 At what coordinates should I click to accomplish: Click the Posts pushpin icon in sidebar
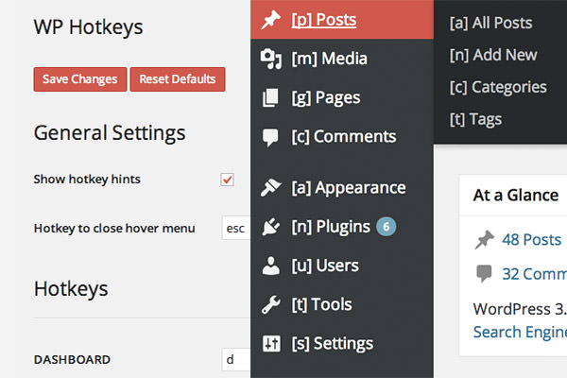click(270, 20)
